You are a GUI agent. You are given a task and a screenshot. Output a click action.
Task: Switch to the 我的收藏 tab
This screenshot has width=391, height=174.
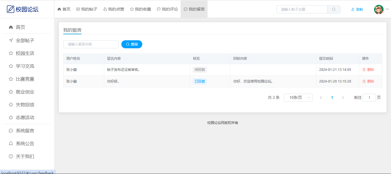click(x=141, y=9)
